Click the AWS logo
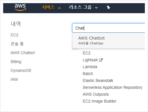This screenshot has width=148, height=112. coord(20,7)
